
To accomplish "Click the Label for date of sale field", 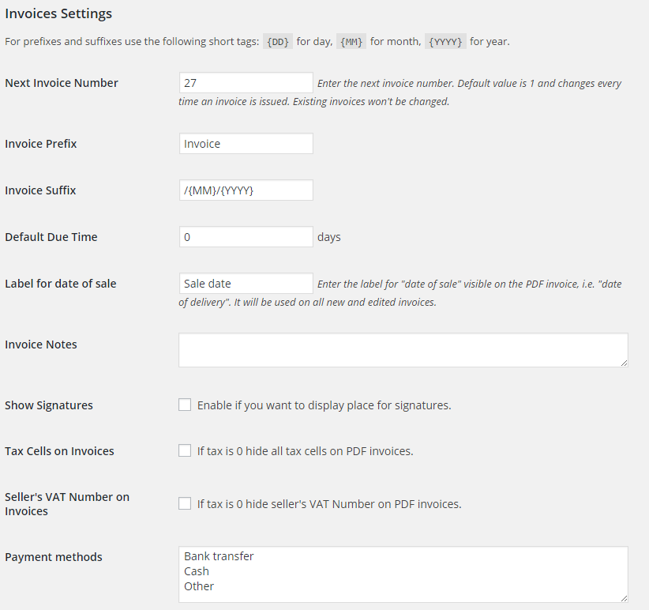I will coord(246,284).
